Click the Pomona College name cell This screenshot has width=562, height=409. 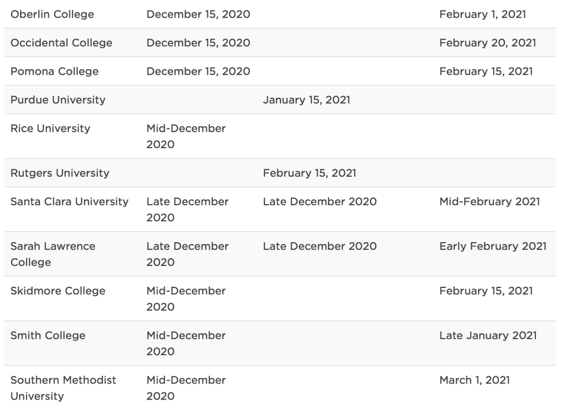54,71
